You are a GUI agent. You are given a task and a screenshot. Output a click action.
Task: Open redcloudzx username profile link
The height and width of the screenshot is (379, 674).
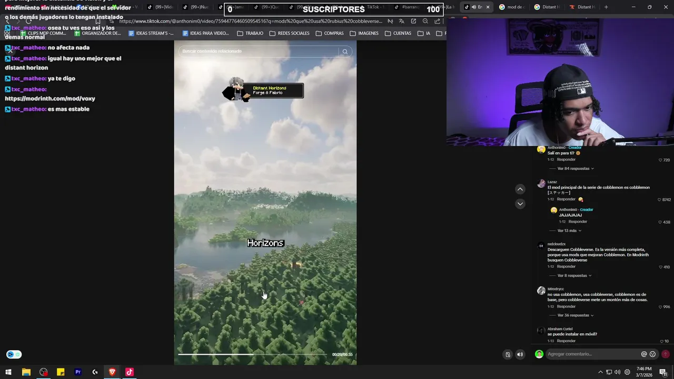click(x=557, y=244)
